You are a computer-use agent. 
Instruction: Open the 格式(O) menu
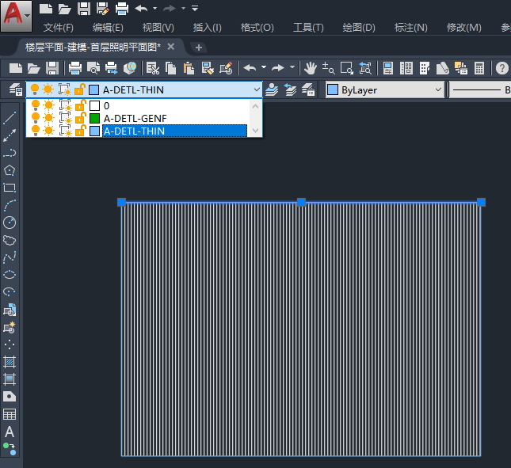(x=257, y=28)
